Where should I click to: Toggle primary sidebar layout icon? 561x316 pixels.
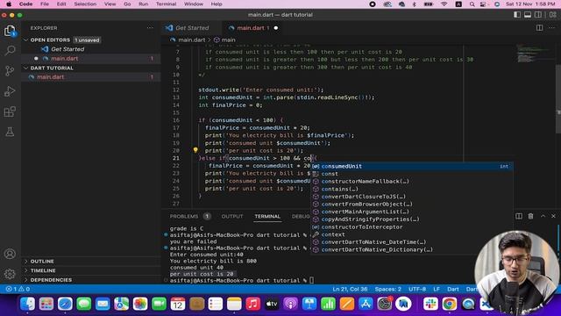point(517,15)
